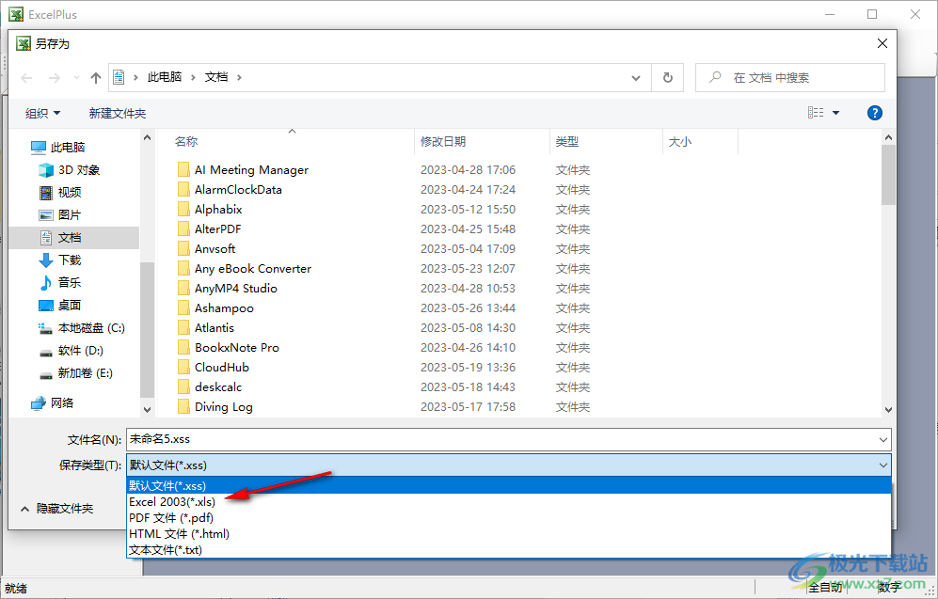This screenshot has height=599, width=938.
Task: Open view options dropdown arrow
Action: (835, 113)
